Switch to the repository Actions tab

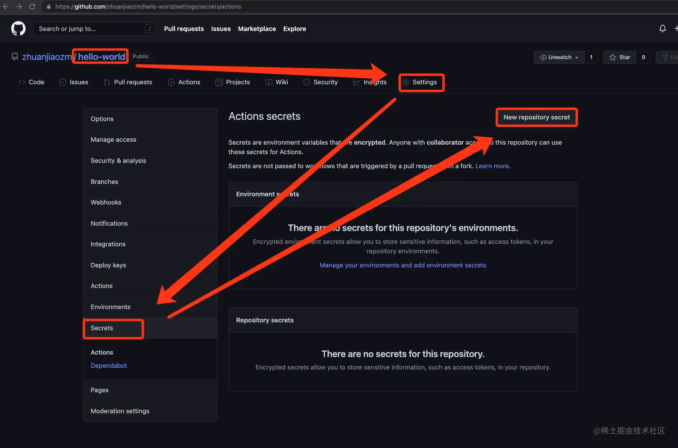(x=184, y=82)
